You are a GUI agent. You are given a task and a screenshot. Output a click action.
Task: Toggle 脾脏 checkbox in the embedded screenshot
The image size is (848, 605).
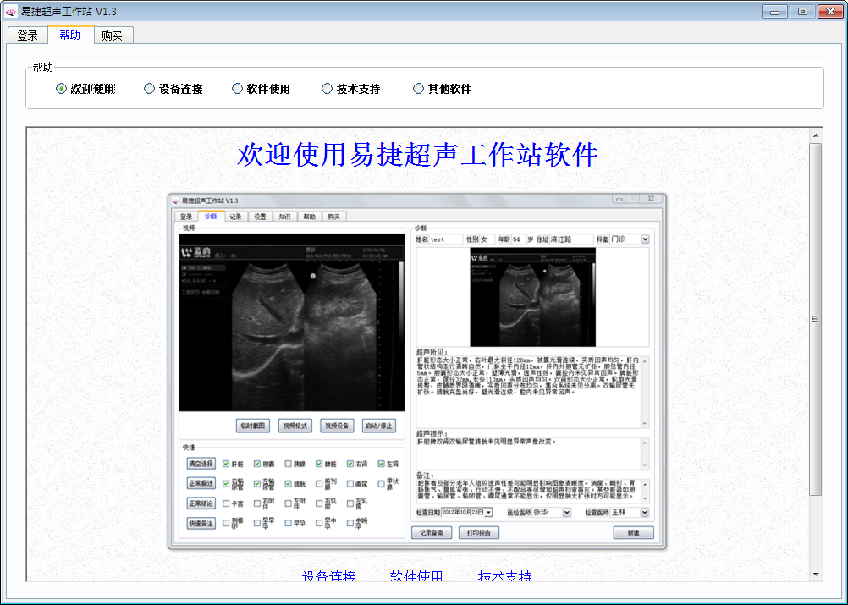point(319,464)
